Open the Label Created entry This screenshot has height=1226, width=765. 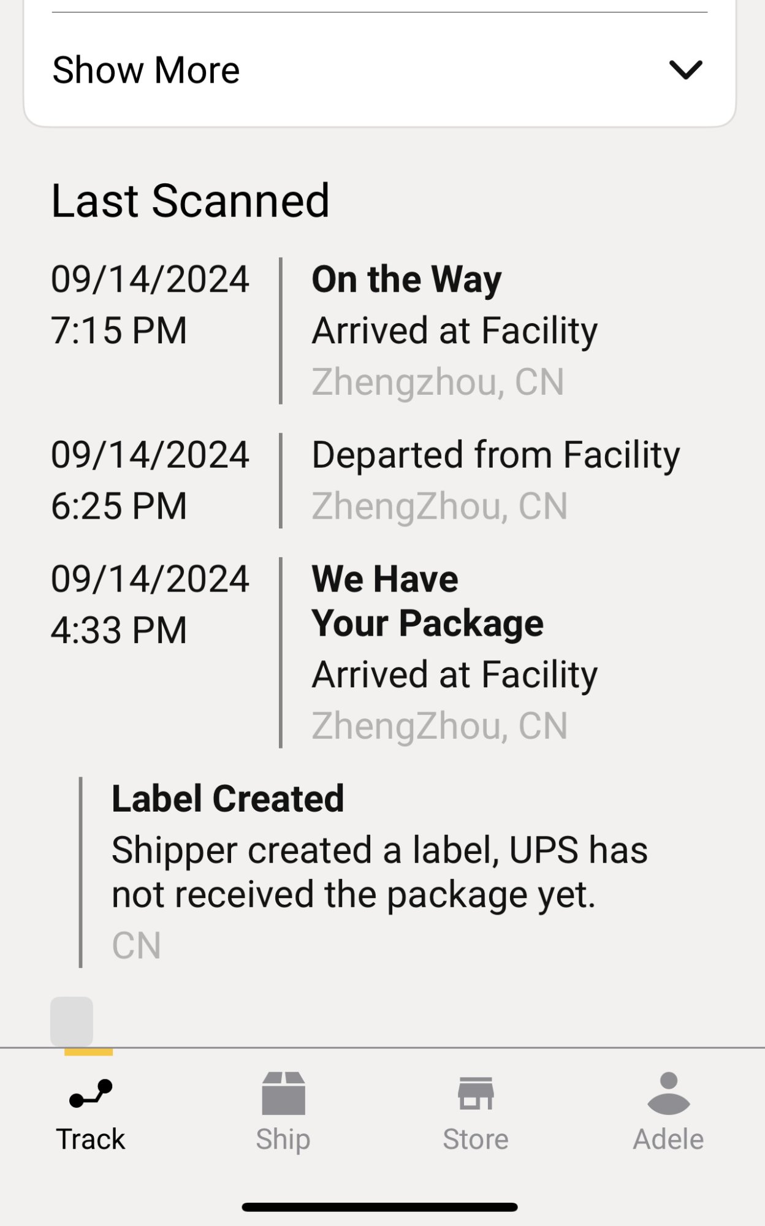[227, 799]
